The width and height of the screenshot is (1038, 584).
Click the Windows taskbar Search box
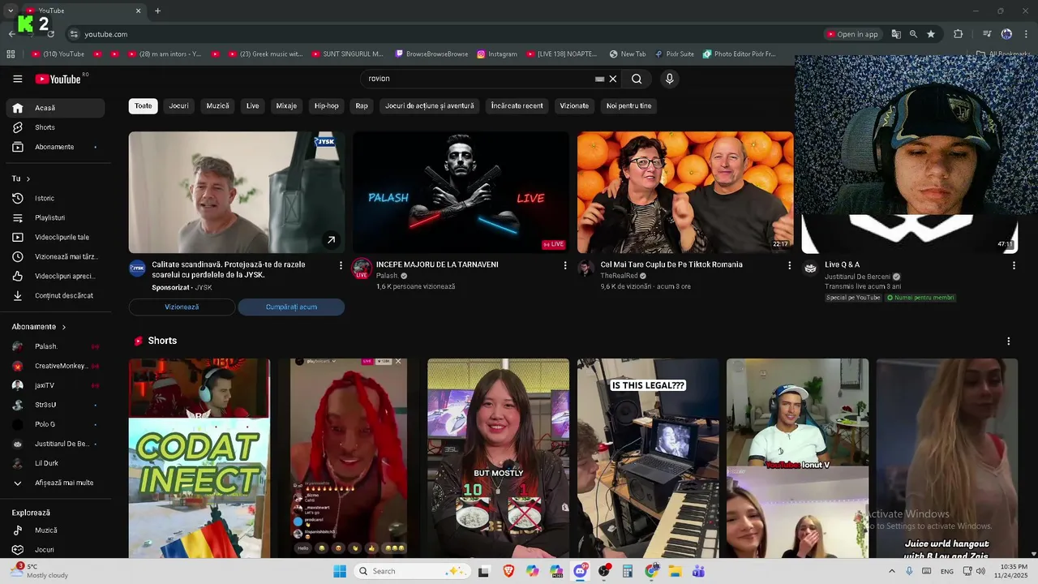tap(413, 571)
